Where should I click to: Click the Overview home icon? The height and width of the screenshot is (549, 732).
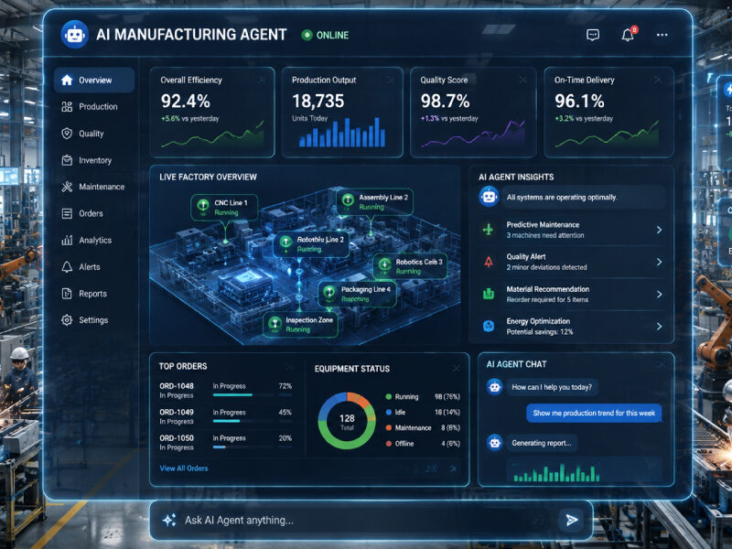coord(67,81)
